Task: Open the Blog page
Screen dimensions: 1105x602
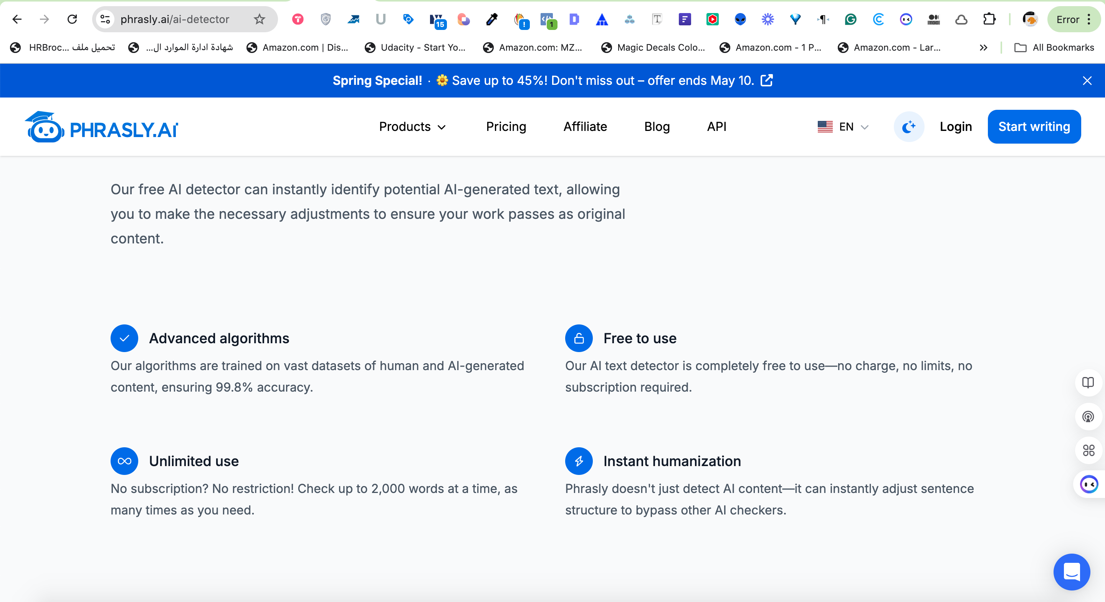Action: pos(657,127)
